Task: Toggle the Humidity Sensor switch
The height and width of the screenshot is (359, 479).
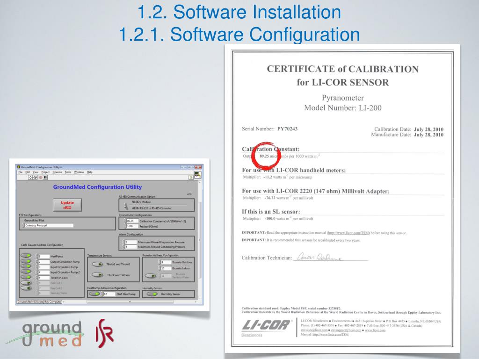Action: pyautogui.click(x=152, y=294)
